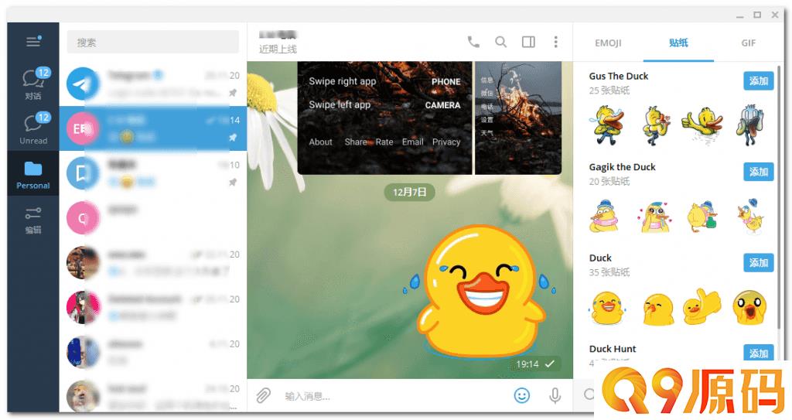The height and width of the screenshot is (420, 792).
Task: Open the pink Q avatar chat
Action: click(x=152, y=218)
